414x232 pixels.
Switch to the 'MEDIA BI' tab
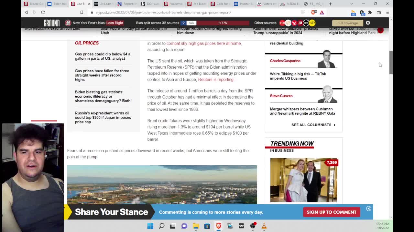tap(290, 4)
